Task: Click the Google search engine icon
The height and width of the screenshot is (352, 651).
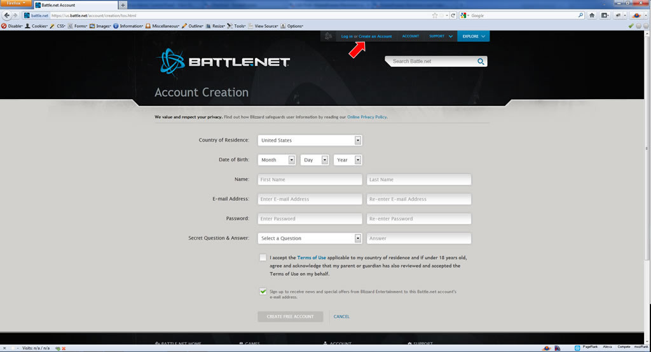Action: [x=463, y=15]
